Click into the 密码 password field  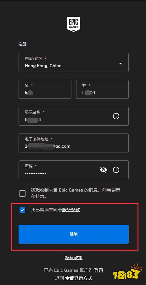pos(74,170)
